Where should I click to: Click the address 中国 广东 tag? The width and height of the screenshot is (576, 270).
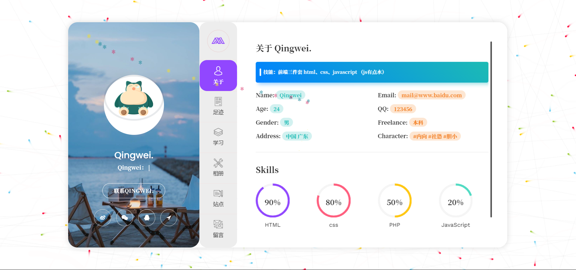(297, 136)
